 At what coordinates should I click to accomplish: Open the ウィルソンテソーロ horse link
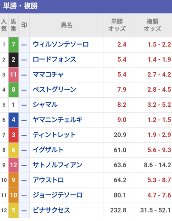(x=61, y=45)
